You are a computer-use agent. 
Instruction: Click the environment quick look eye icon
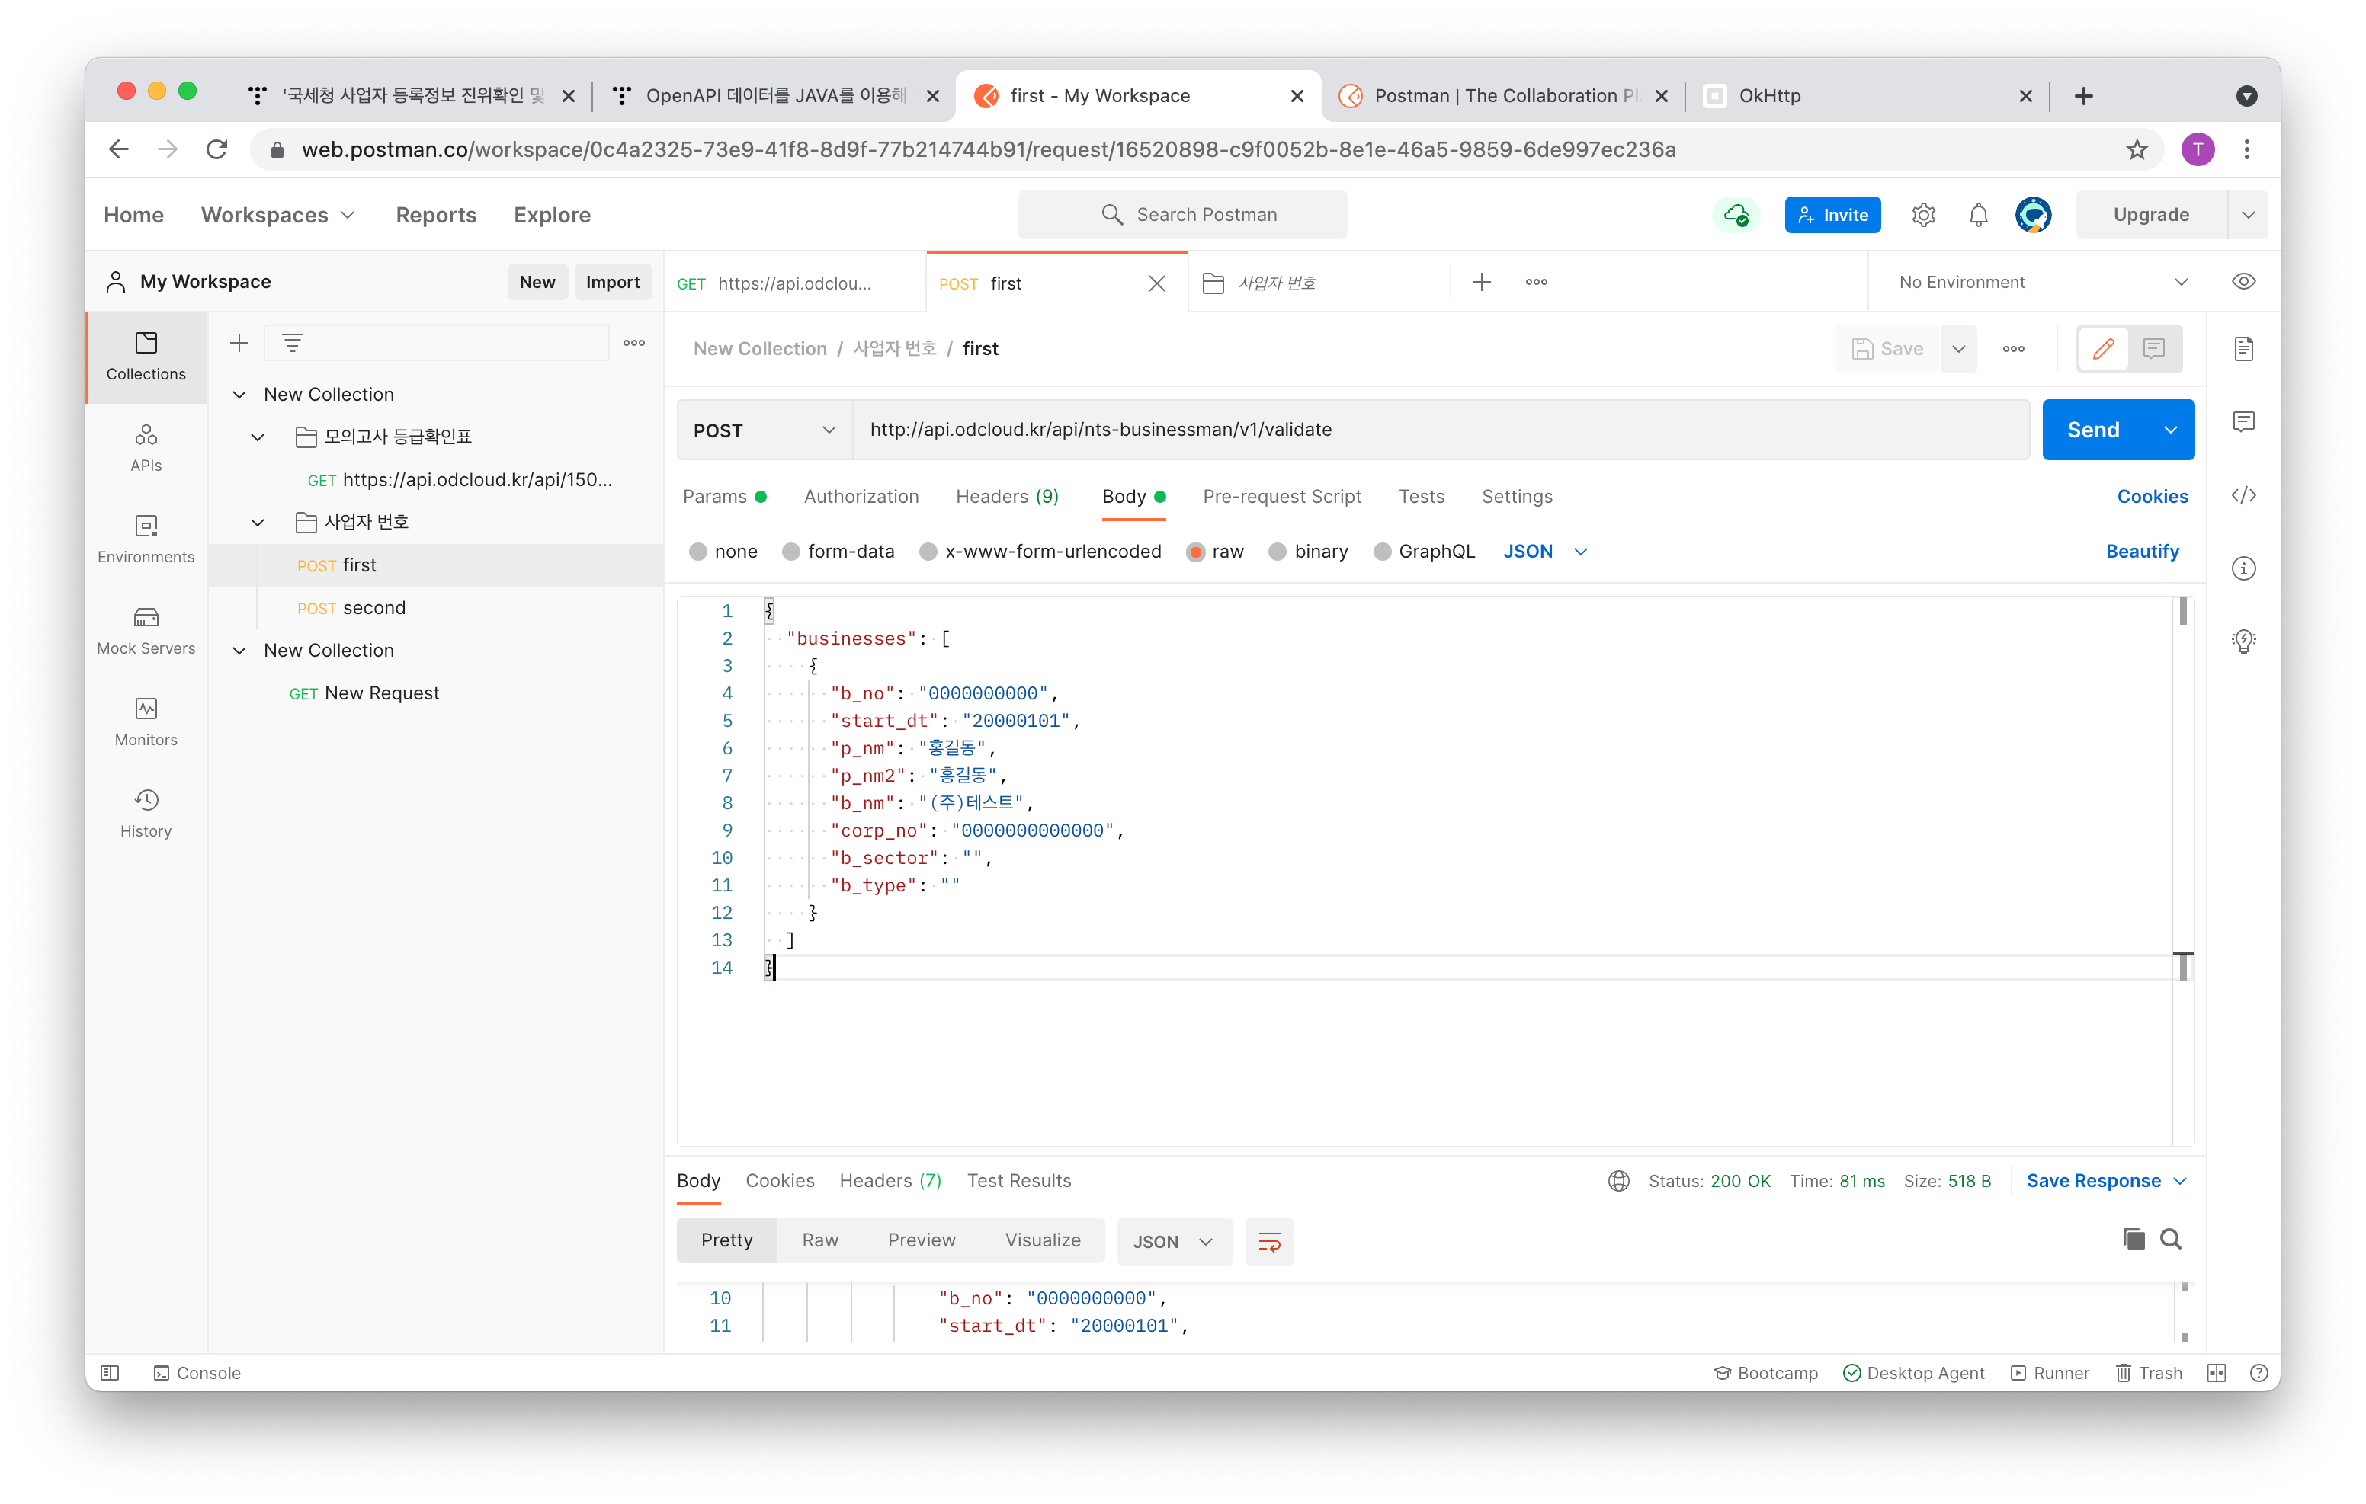2243,282
